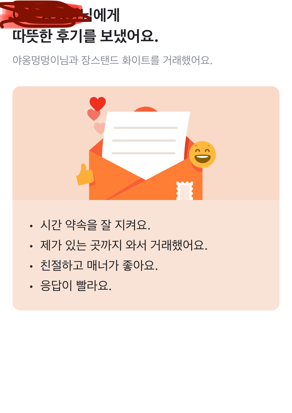The image size is (292, 413).
Task: Tap the thumbs-up hand icon
Action: click(85, 175)
